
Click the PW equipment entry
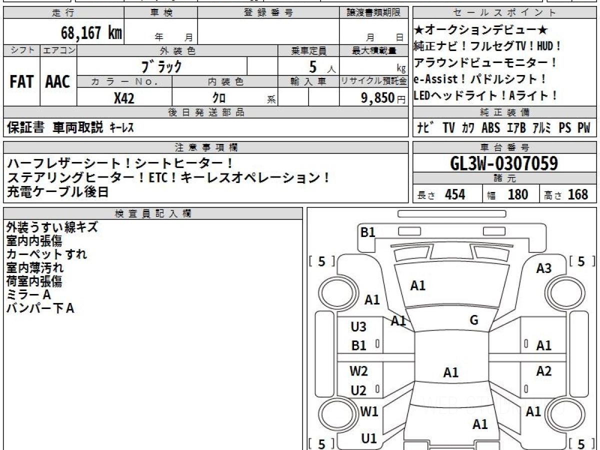coord(584,128)
